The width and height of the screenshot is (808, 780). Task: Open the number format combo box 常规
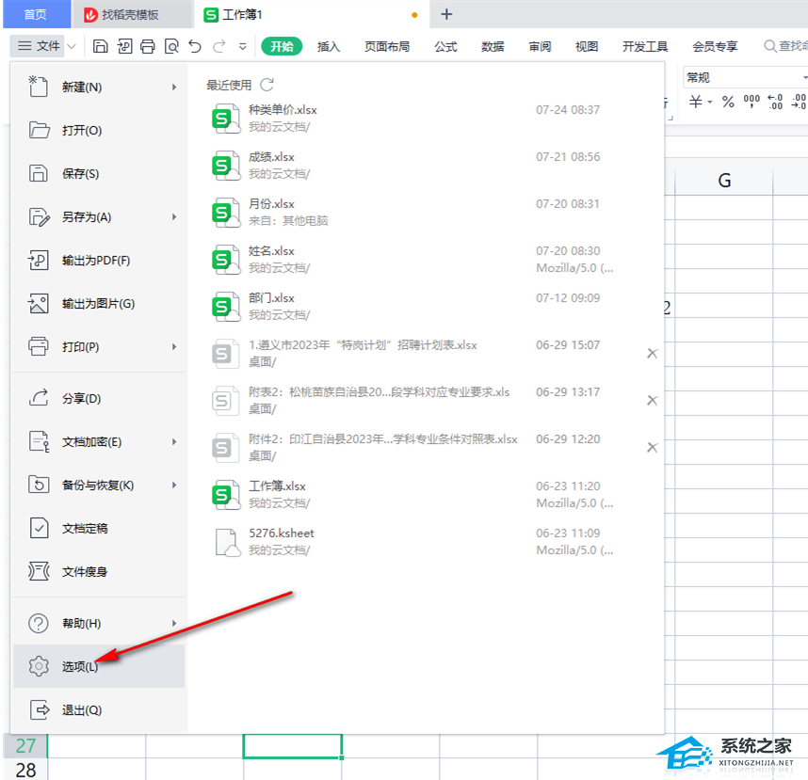point(745,78)
